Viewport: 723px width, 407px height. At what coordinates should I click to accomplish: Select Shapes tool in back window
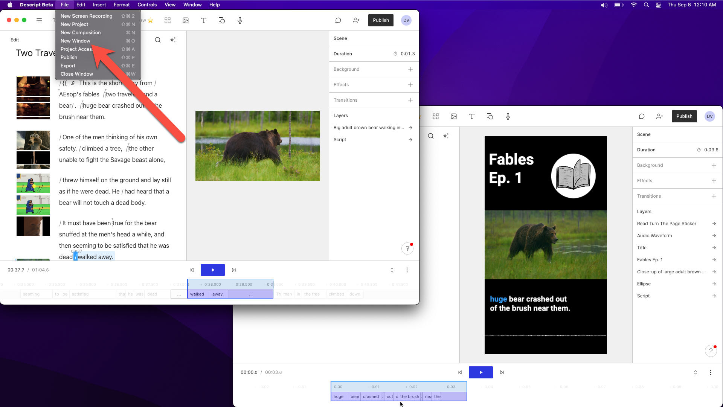click(490, 116)
